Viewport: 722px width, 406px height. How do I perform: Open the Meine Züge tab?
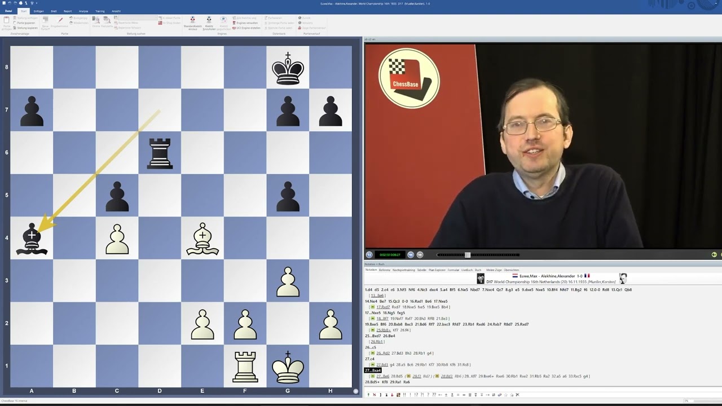click(x=494, y=270)
